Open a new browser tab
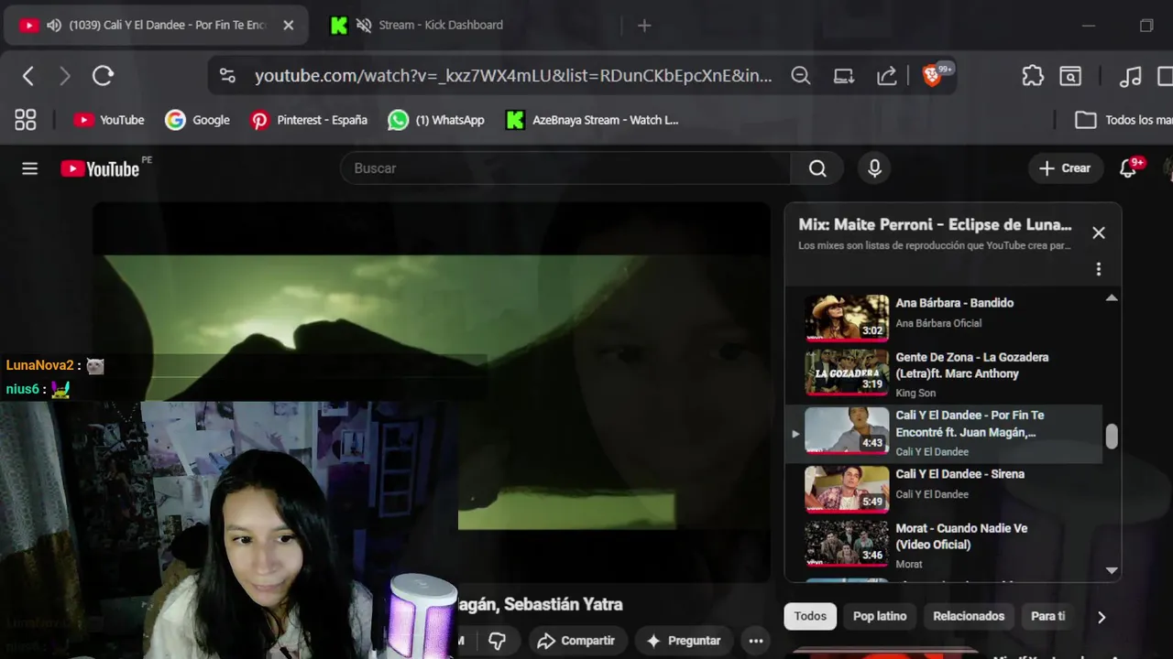 pyautogui.click(x=644, y=25)
